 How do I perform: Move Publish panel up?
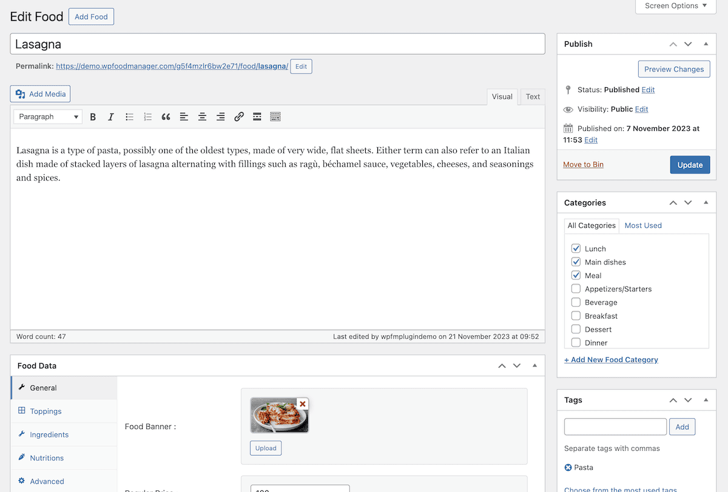[673, 44]
